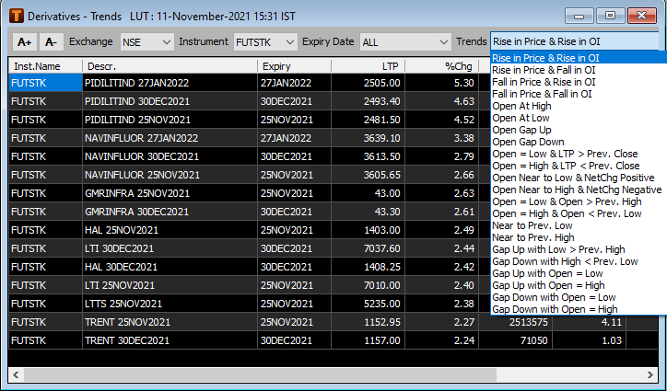Select Gap Down with Open = Low
The height and width of the screenshot is (391, 667).
(579, 297)
